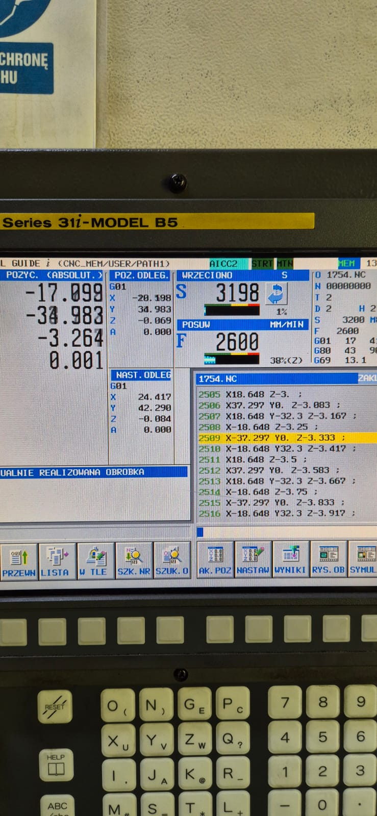377x816 pixels.
Task: Click the feed load meter bar
Action: point(232,359)
